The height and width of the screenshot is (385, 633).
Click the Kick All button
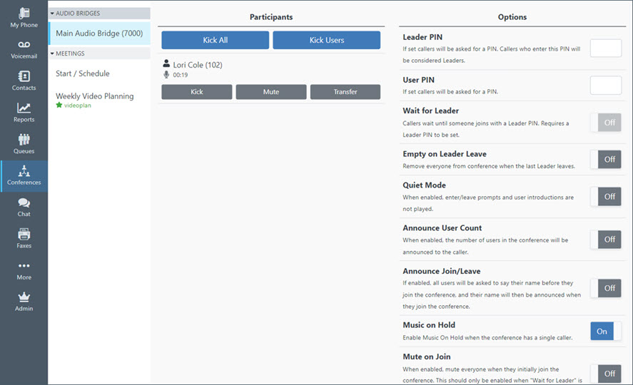tap(216, 40)
